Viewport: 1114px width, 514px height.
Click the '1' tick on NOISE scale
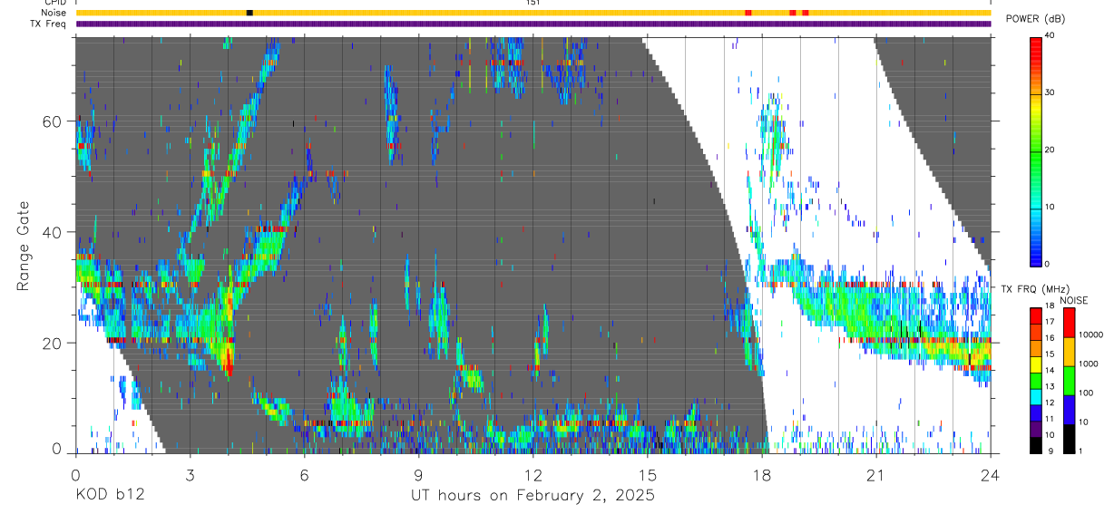[1081, 451]
